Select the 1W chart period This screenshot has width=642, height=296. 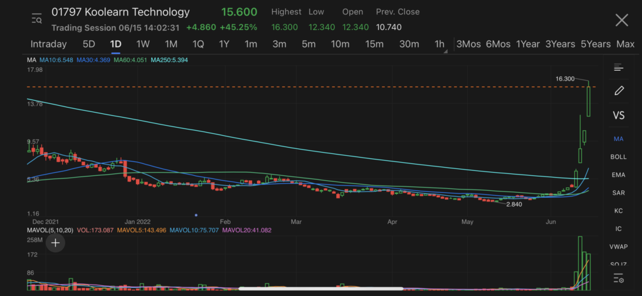pos(143,44)
